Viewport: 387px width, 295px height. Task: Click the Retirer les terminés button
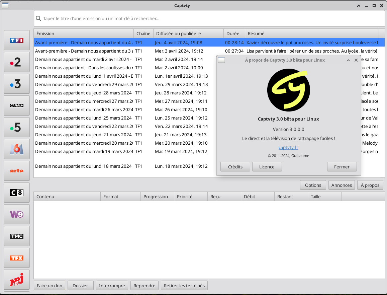[184, 286]
